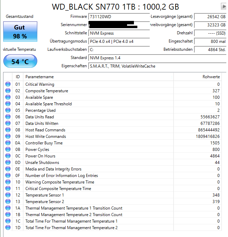Click raw value 319 for Temperature Sensor 2
Screen dimensions: 228x237
tap(216, 202)
